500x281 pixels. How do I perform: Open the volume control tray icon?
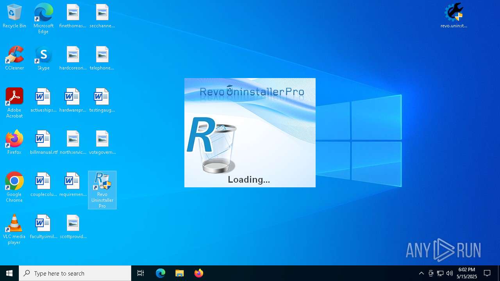pyautogui.click(x=450, y=273)
